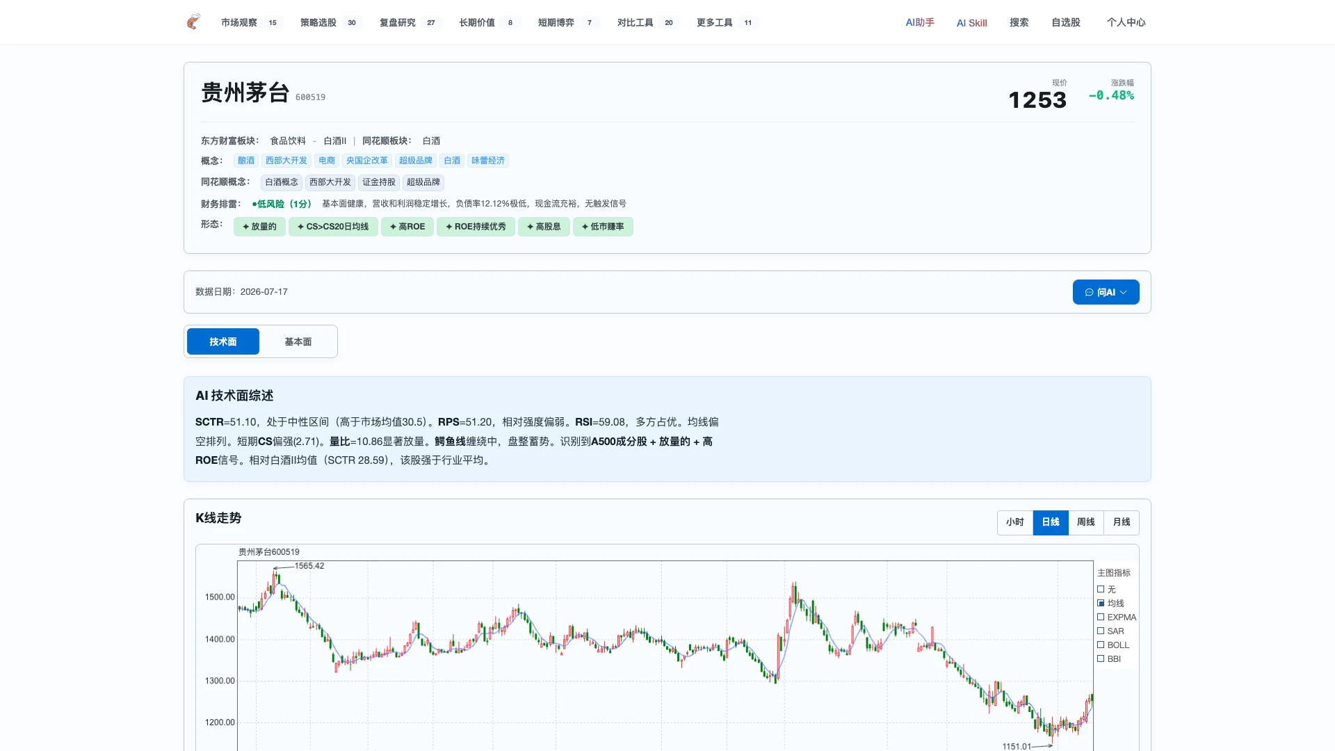This screenshot has width=1335, height=751.
Task: Click the 1500.00 price axis label
Action: click(x=220, y=597)
